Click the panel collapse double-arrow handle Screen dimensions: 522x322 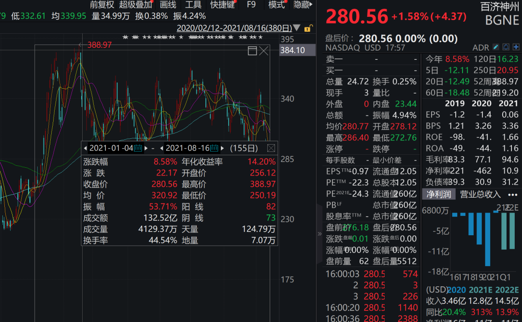(319, 234)
